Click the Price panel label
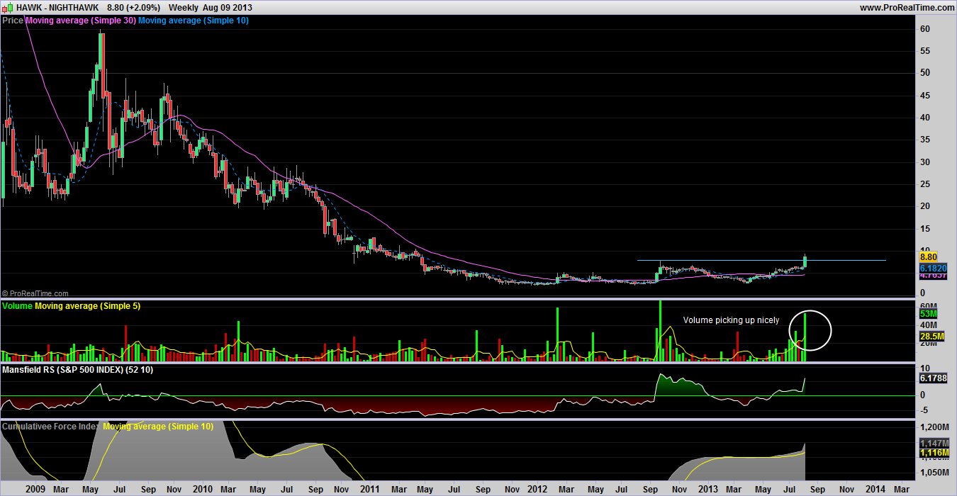 coord(13,21)
